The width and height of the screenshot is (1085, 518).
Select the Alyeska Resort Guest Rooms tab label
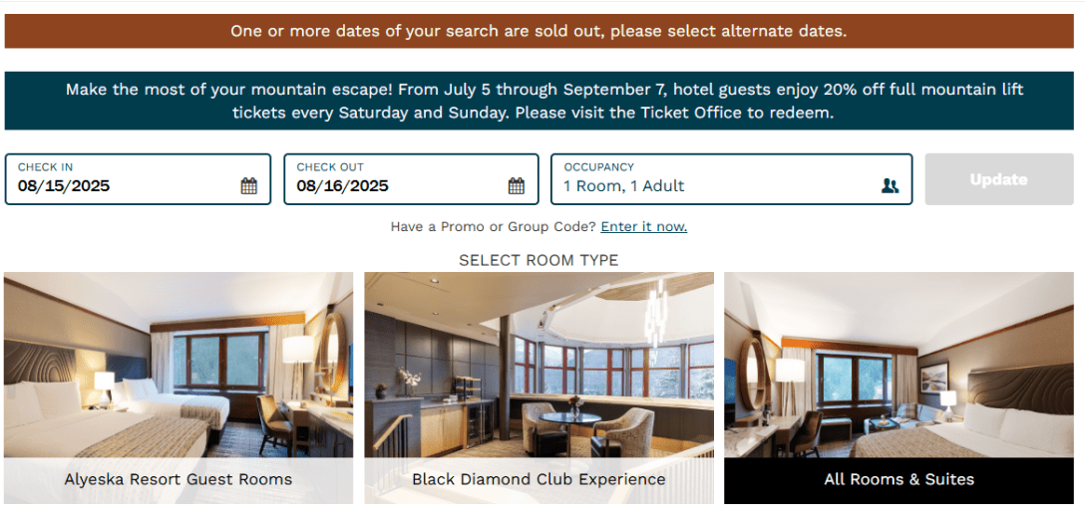pos(179,479)
